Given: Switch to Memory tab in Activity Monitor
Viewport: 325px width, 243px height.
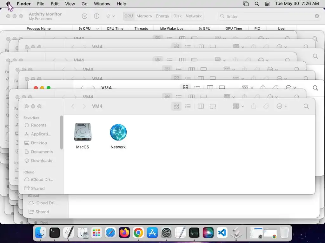Looking at the screenshot, I should (144, 16).
